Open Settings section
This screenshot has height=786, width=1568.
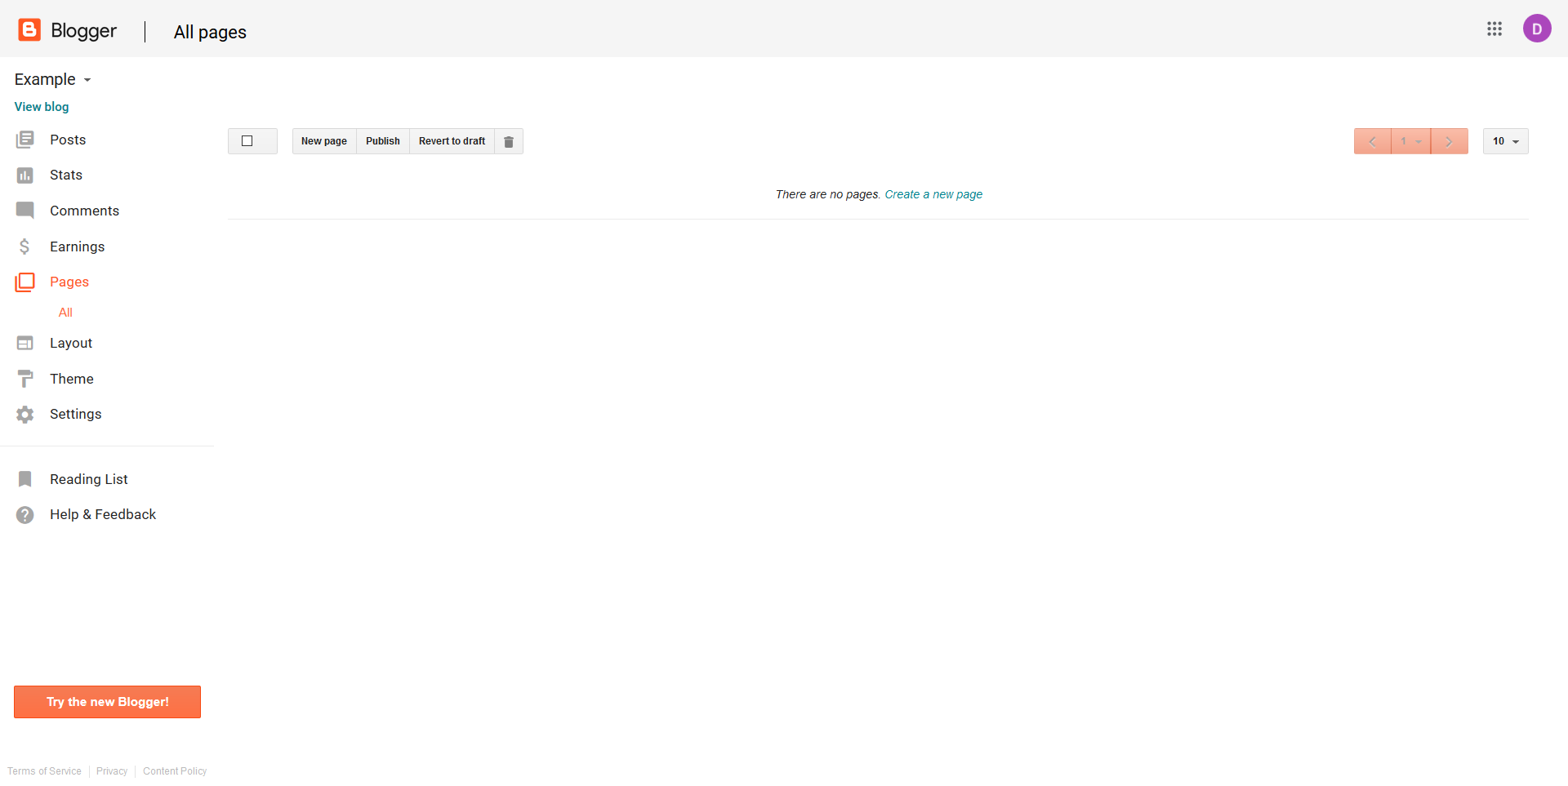(x=76, y=415)
